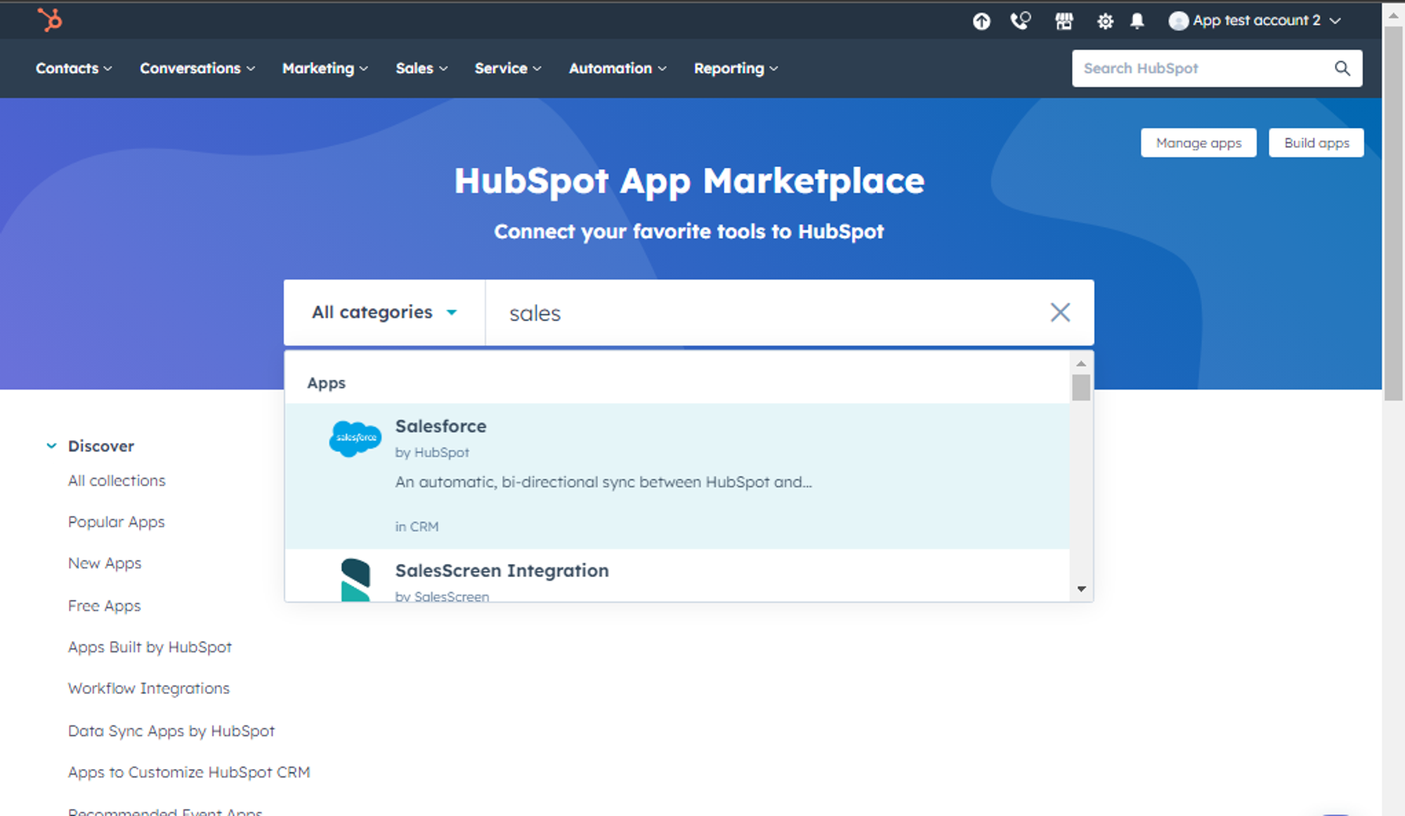Click the SalesScreen Integration logo
This screenshot has width=1405, height=816.
tap(355, 580)
